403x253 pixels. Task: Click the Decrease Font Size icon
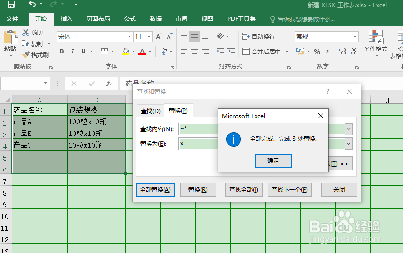pyautogui.click(x=169, y=36)
